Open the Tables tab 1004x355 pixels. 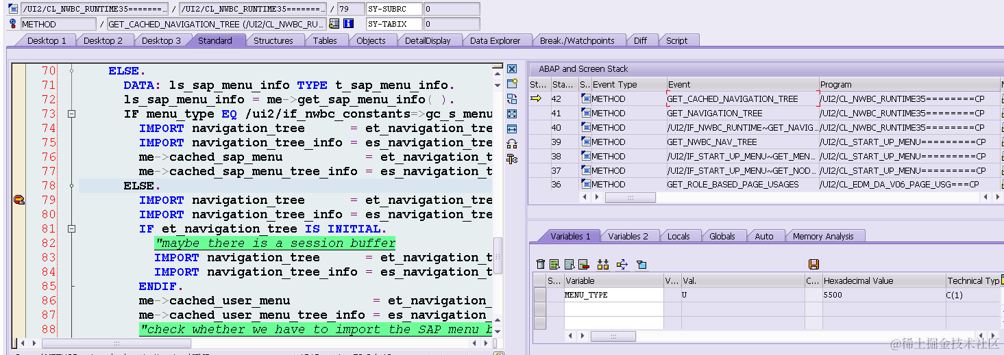coord(325,40)
